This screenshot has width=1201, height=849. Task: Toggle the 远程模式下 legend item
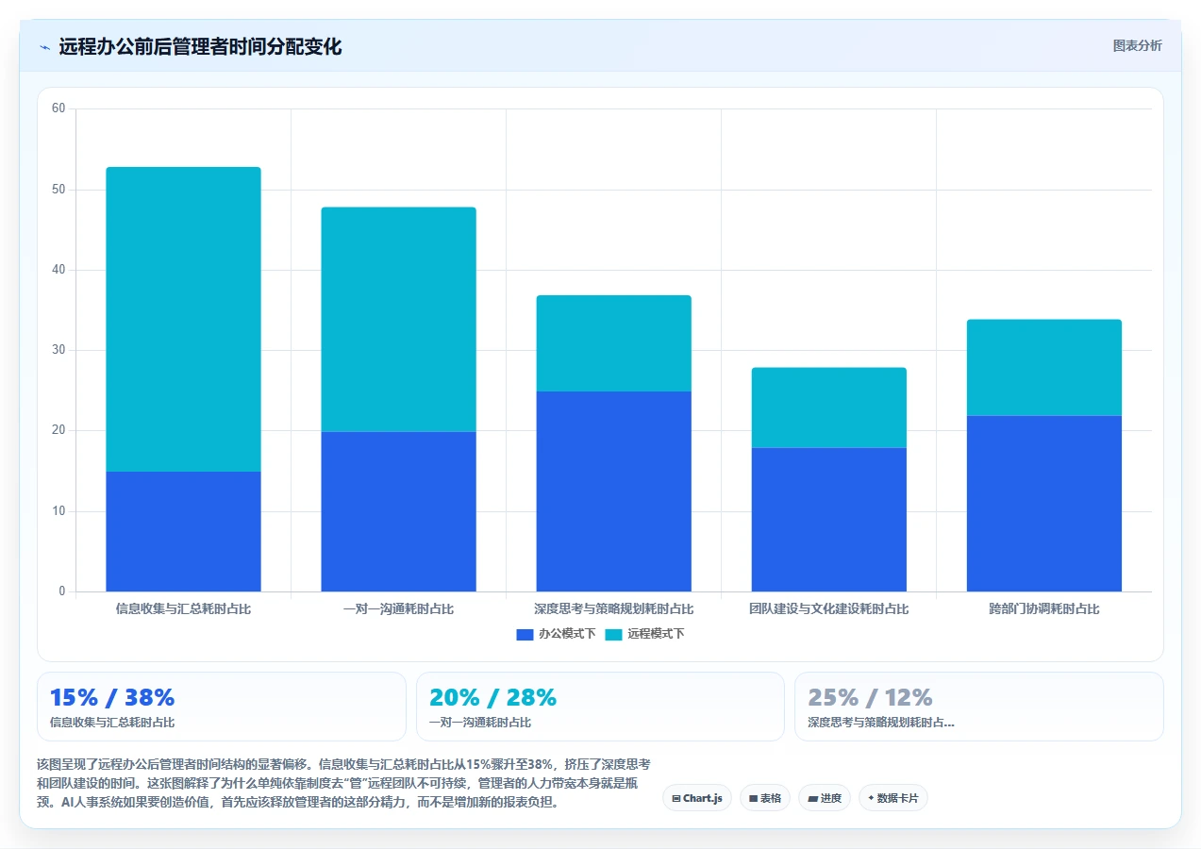[644, 634]
